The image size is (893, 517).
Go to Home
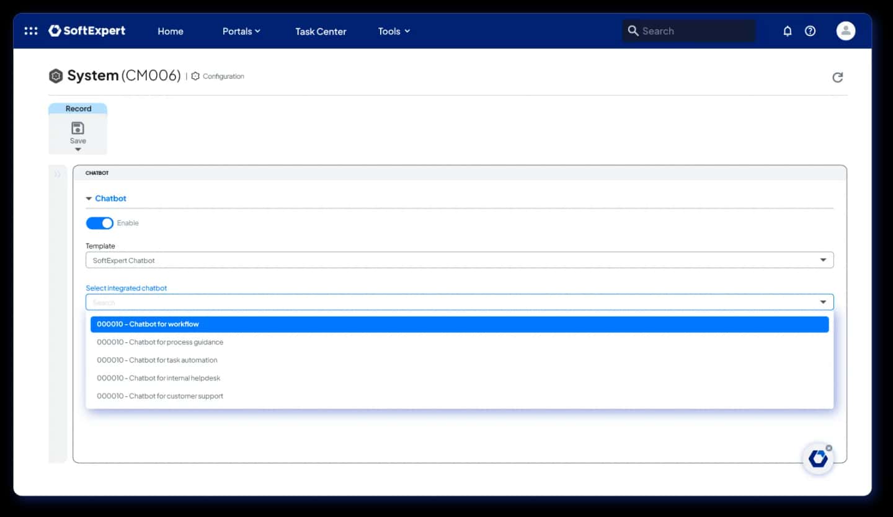click(x=170, y=31)
